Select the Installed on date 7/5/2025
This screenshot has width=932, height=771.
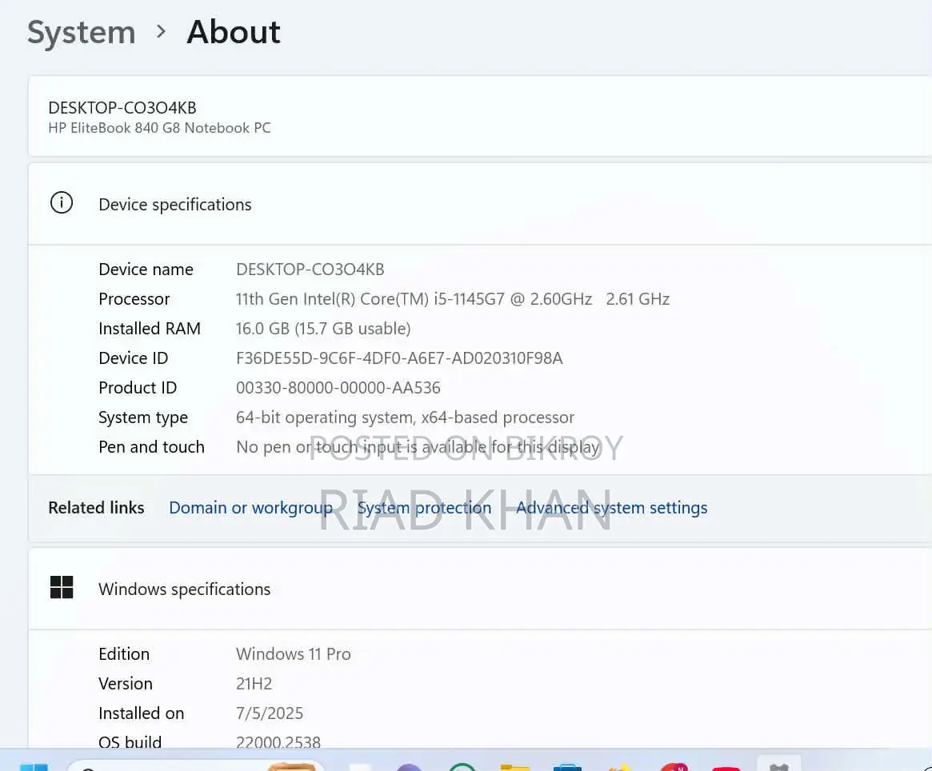click(x=270, y=713)
